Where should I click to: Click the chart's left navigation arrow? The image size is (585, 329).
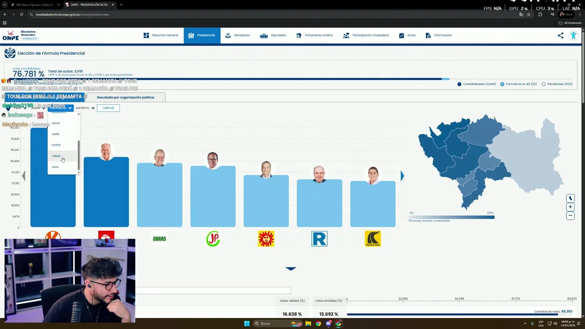[x=24, y=176]
